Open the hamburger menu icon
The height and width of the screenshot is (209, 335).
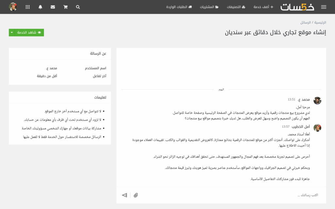(x=324, y=7)
